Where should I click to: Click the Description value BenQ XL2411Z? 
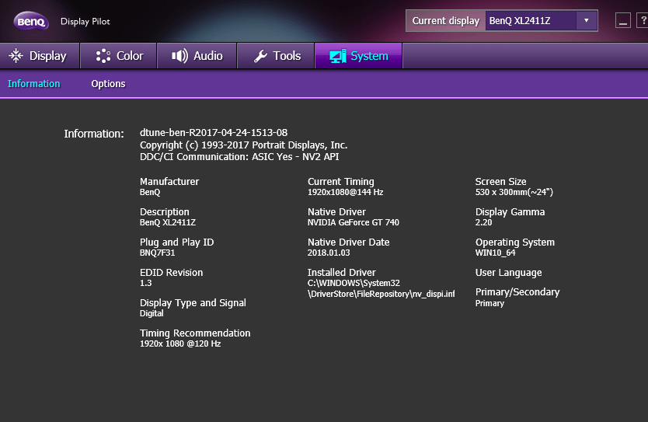(x=168, y=222)
